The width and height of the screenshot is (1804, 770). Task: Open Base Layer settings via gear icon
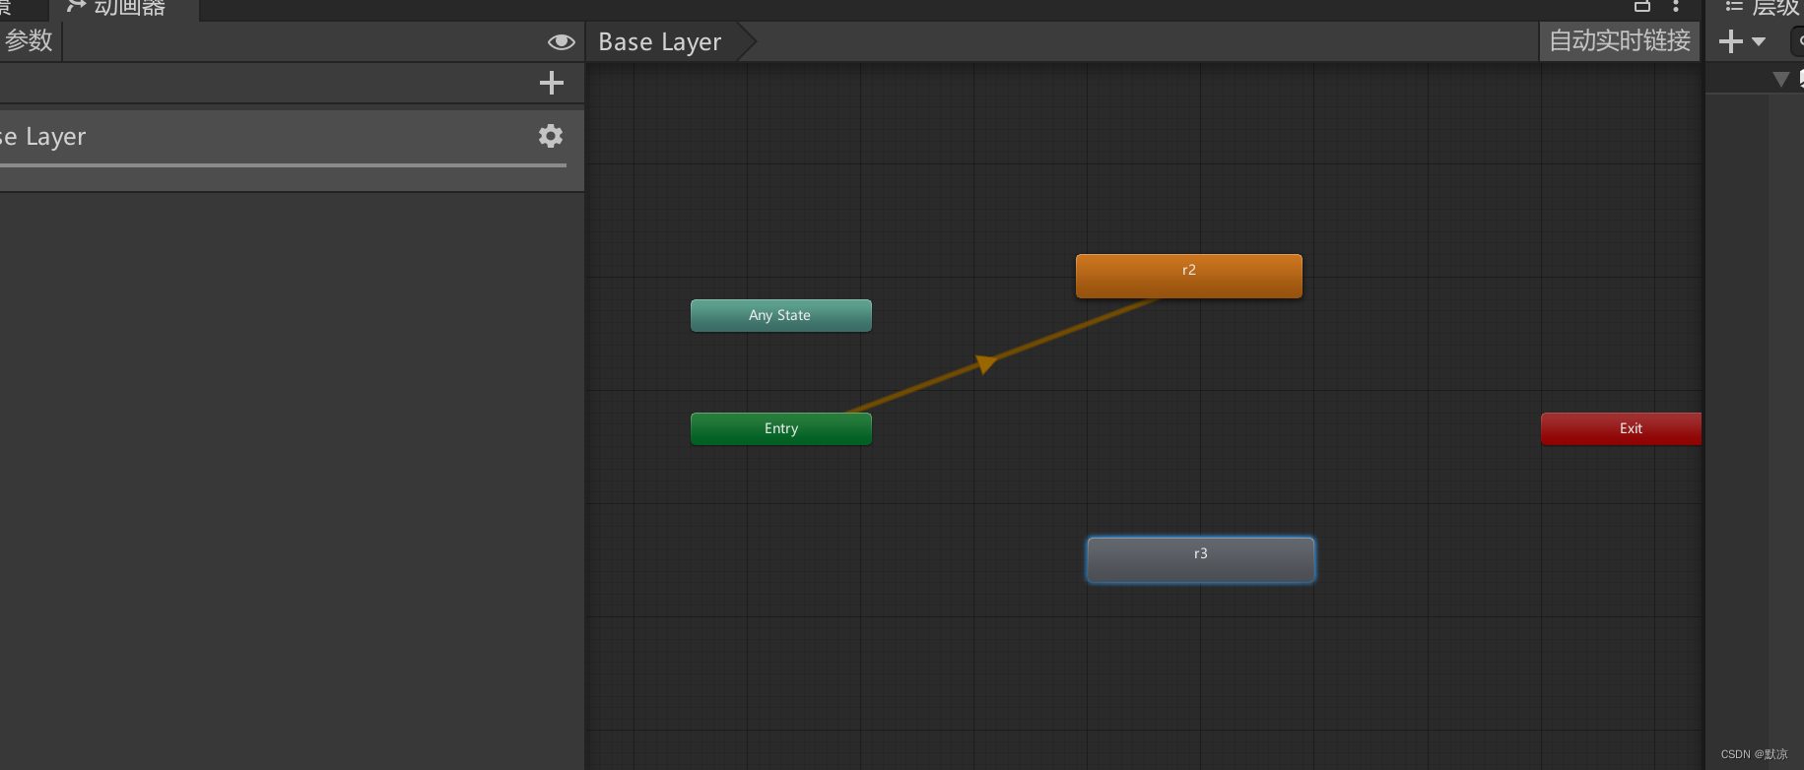[x=551, y=136]
